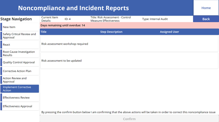Open the Effectiveness Review stage
The height and width of the screenshot is (122, 219).
click(20, 98)
